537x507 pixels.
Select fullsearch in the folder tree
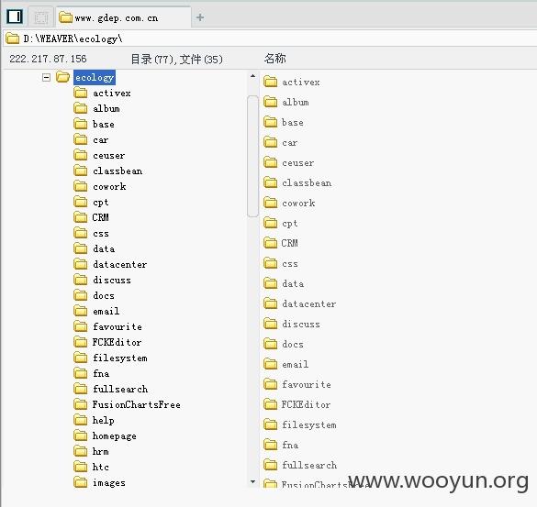(120, 389)
